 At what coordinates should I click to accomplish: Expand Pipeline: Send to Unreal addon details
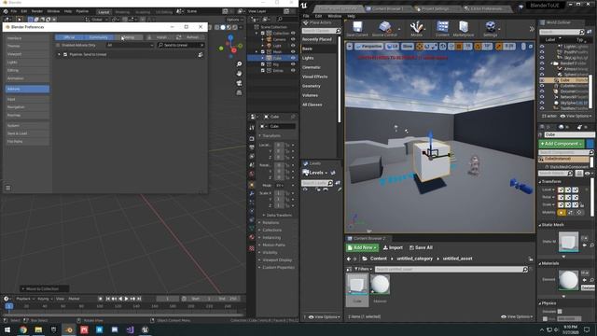(59, 54)
